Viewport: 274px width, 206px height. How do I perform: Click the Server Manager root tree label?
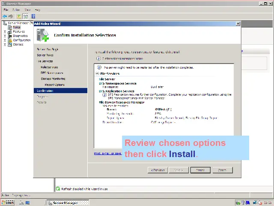pyautogui.click(x=20, y=23)
